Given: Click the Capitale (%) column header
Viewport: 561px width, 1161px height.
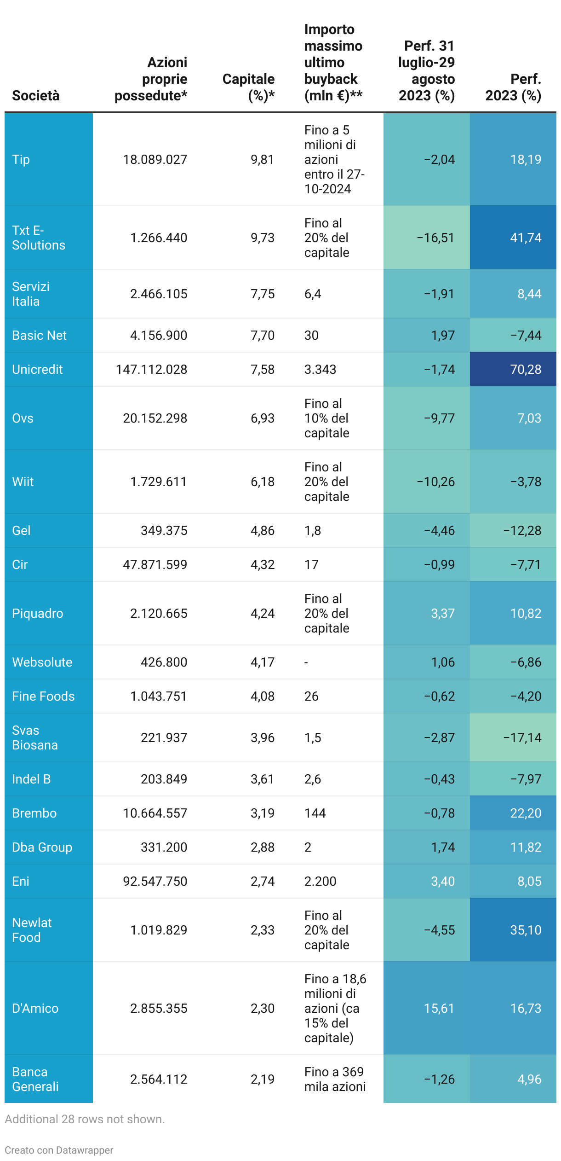Looking at the screenshot, I should 248,87.
